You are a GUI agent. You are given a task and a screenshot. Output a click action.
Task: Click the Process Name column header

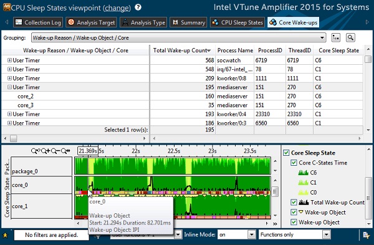click(x=235, y=50)
